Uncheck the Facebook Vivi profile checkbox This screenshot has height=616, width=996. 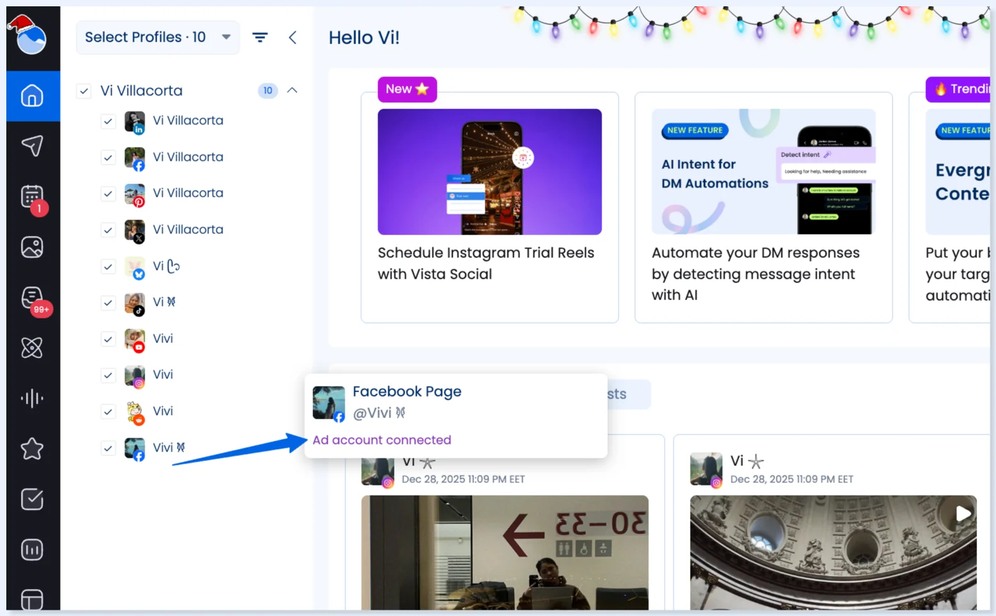tap(108, 448)
